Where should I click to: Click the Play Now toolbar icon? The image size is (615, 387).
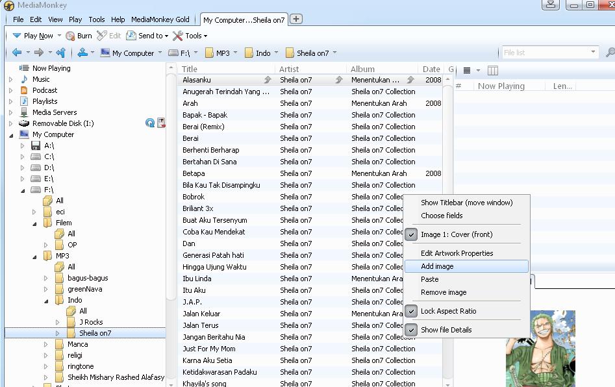[16, 36]
